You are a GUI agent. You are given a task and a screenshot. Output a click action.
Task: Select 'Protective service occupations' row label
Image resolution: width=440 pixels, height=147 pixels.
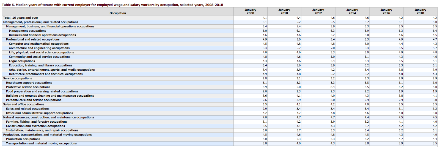point(28,87)
